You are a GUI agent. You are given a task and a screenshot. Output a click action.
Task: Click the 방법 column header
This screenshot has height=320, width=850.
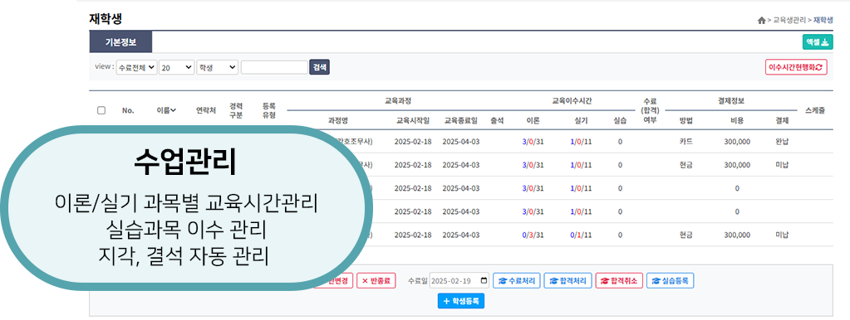[685, 120]
